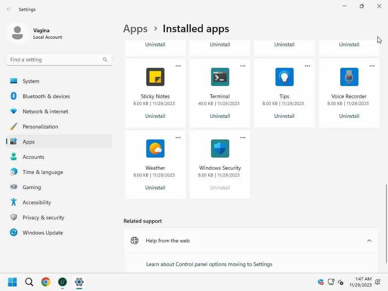Screen dimensions: 388x291
Task: Uninstall Voice Recorder
Action: click(349, 116)
